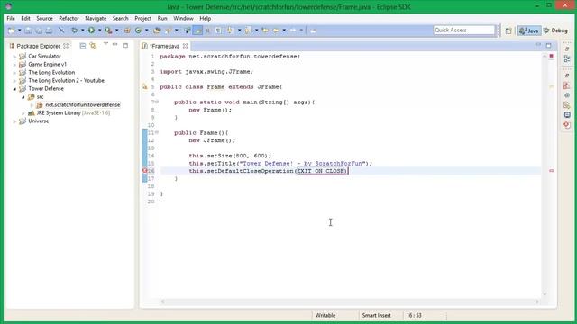577x324 pixels.
Task: Click the Open Perspective icon
Action: [508, 31]
